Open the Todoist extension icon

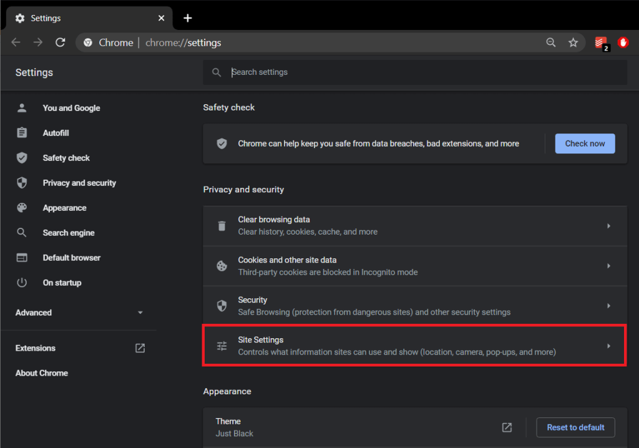pos(600,42)
